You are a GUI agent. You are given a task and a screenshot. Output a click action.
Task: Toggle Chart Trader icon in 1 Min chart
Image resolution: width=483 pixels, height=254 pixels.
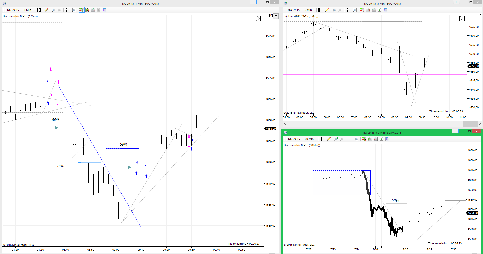(81, 10)
